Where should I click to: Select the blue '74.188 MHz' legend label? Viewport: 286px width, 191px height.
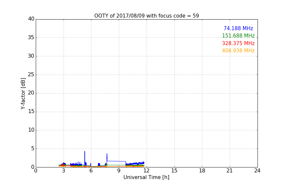(x=238, y=28)
